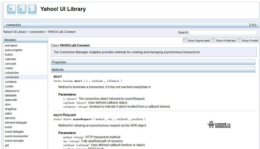This screenshot has height=149, width=260.
Task: Click the I key logo icon
Action: [32, 9]
